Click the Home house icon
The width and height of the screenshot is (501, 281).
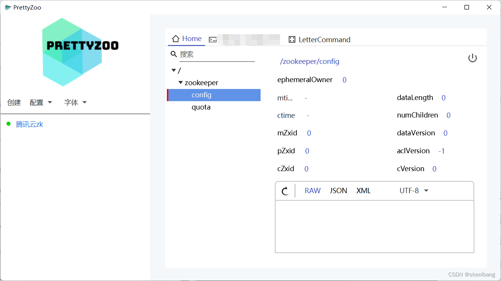coord(175,38)
